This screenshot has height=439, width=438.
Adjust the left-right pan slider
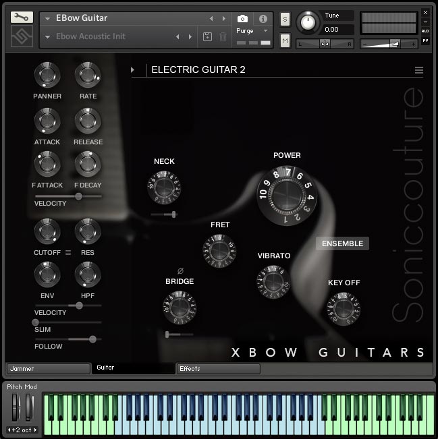coord(325,44)
